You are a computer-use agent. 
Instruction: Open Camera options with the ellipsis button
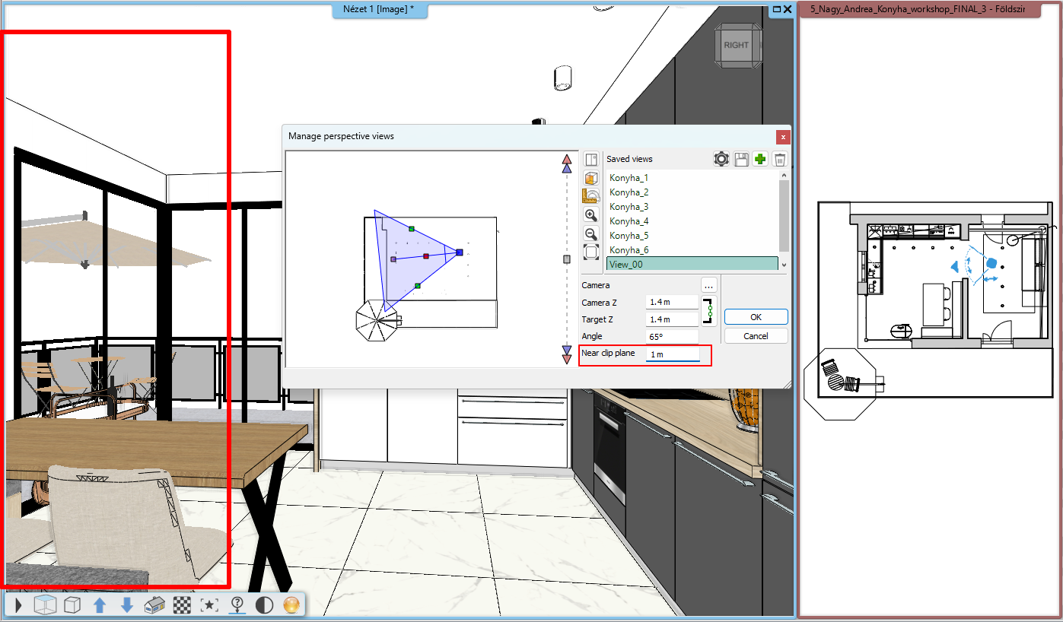pyautogui.click(x=708, y=285)
